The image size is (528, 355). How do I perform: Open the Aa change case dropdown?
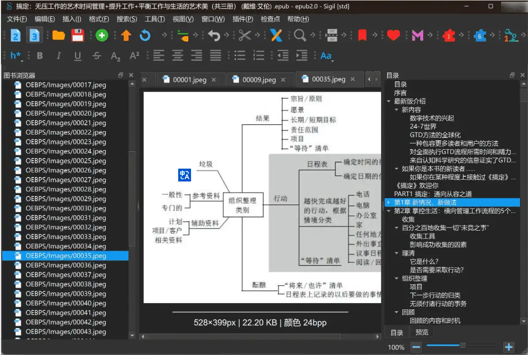(326, 56)
